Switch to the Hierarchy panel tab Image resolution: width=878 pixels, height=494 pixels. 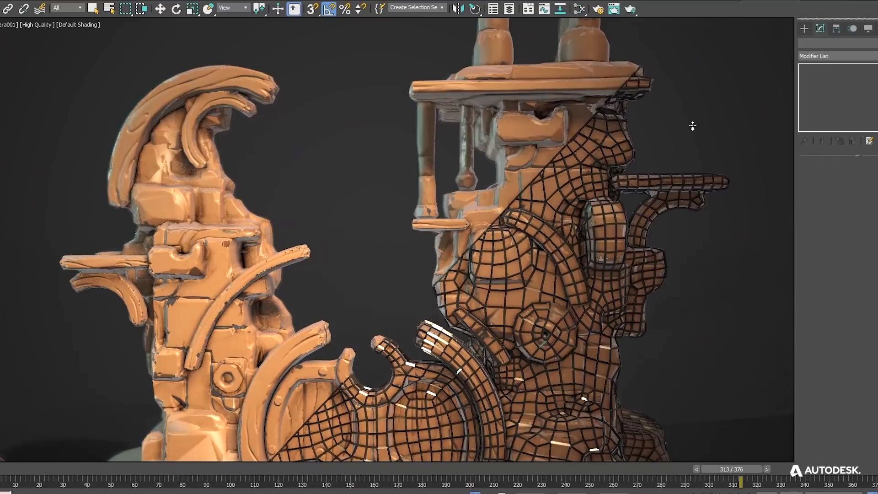pyautogui.click(x=836, y=29)
